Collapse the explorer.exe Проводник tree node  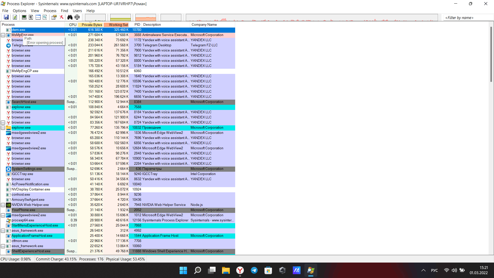tap(3, 128)
